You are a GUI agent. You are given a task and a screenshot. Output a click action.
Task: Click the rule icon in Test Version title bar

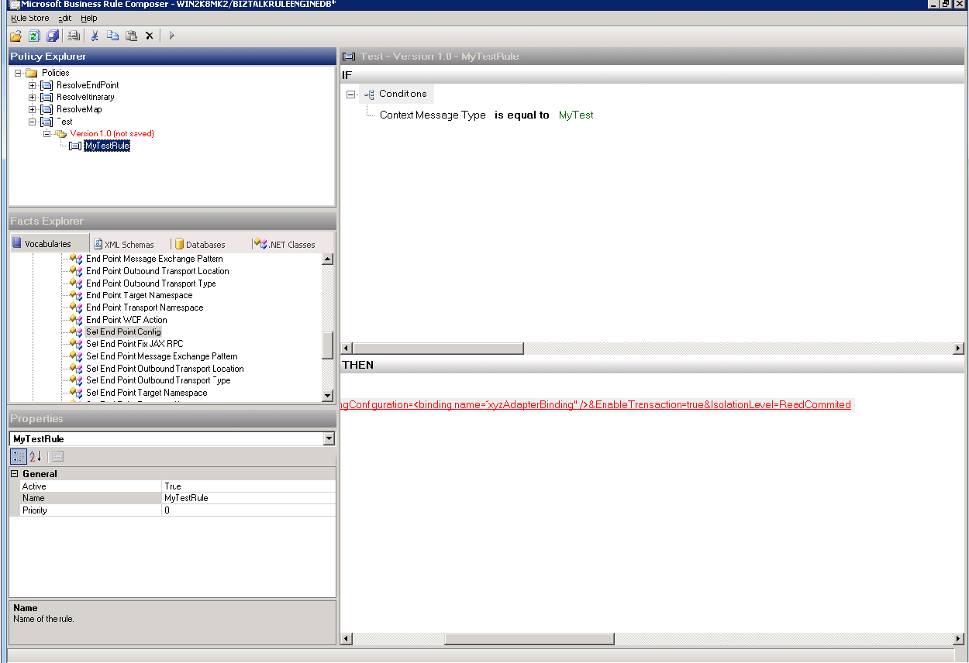pyautogui.click(x=349, y=56)
